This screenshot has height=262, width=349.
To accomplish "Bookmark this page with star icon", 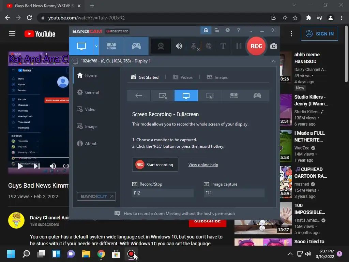I will click(295, 18).
